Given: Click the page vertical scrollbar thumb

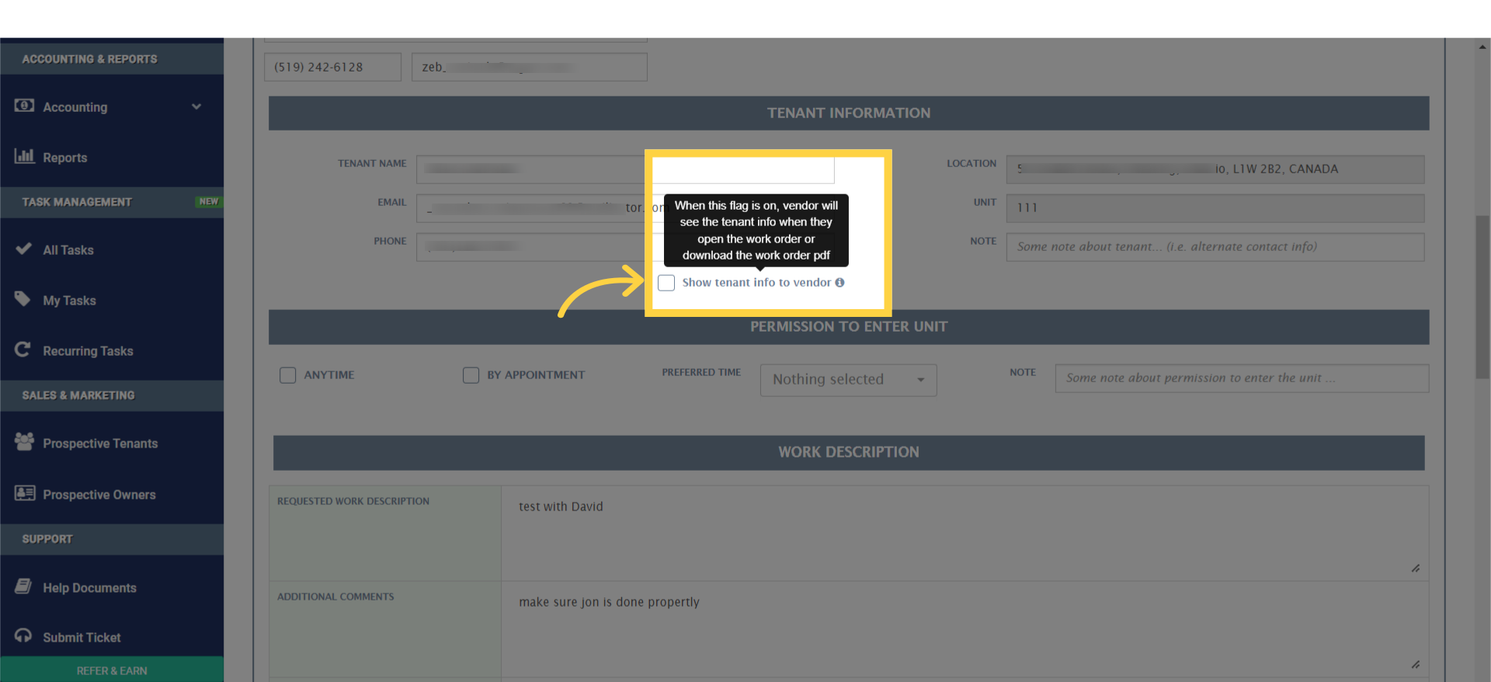Looking at the screenshot, I should [1482, 297].
